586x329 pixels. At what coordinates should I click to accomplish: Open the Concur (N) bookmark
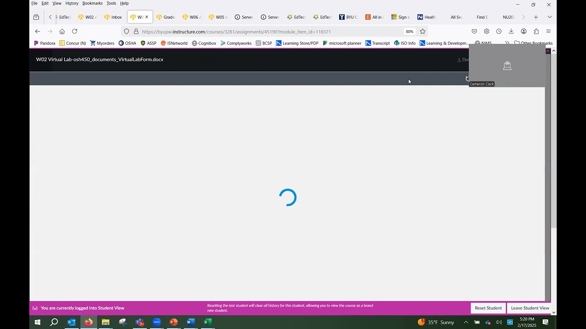click(x=72, y=43)
